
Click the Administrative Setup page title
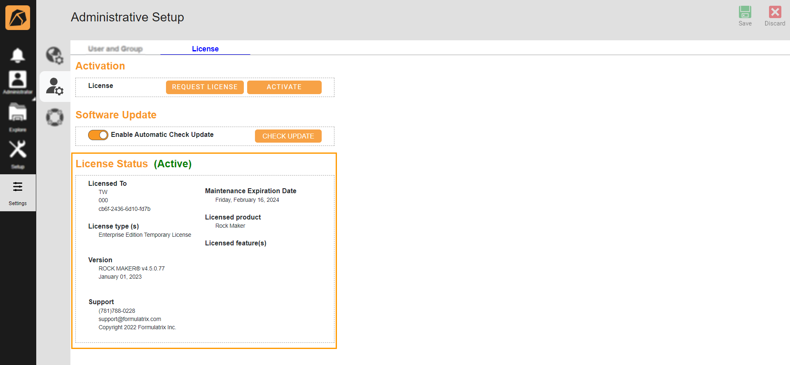[x=127, y=17]
